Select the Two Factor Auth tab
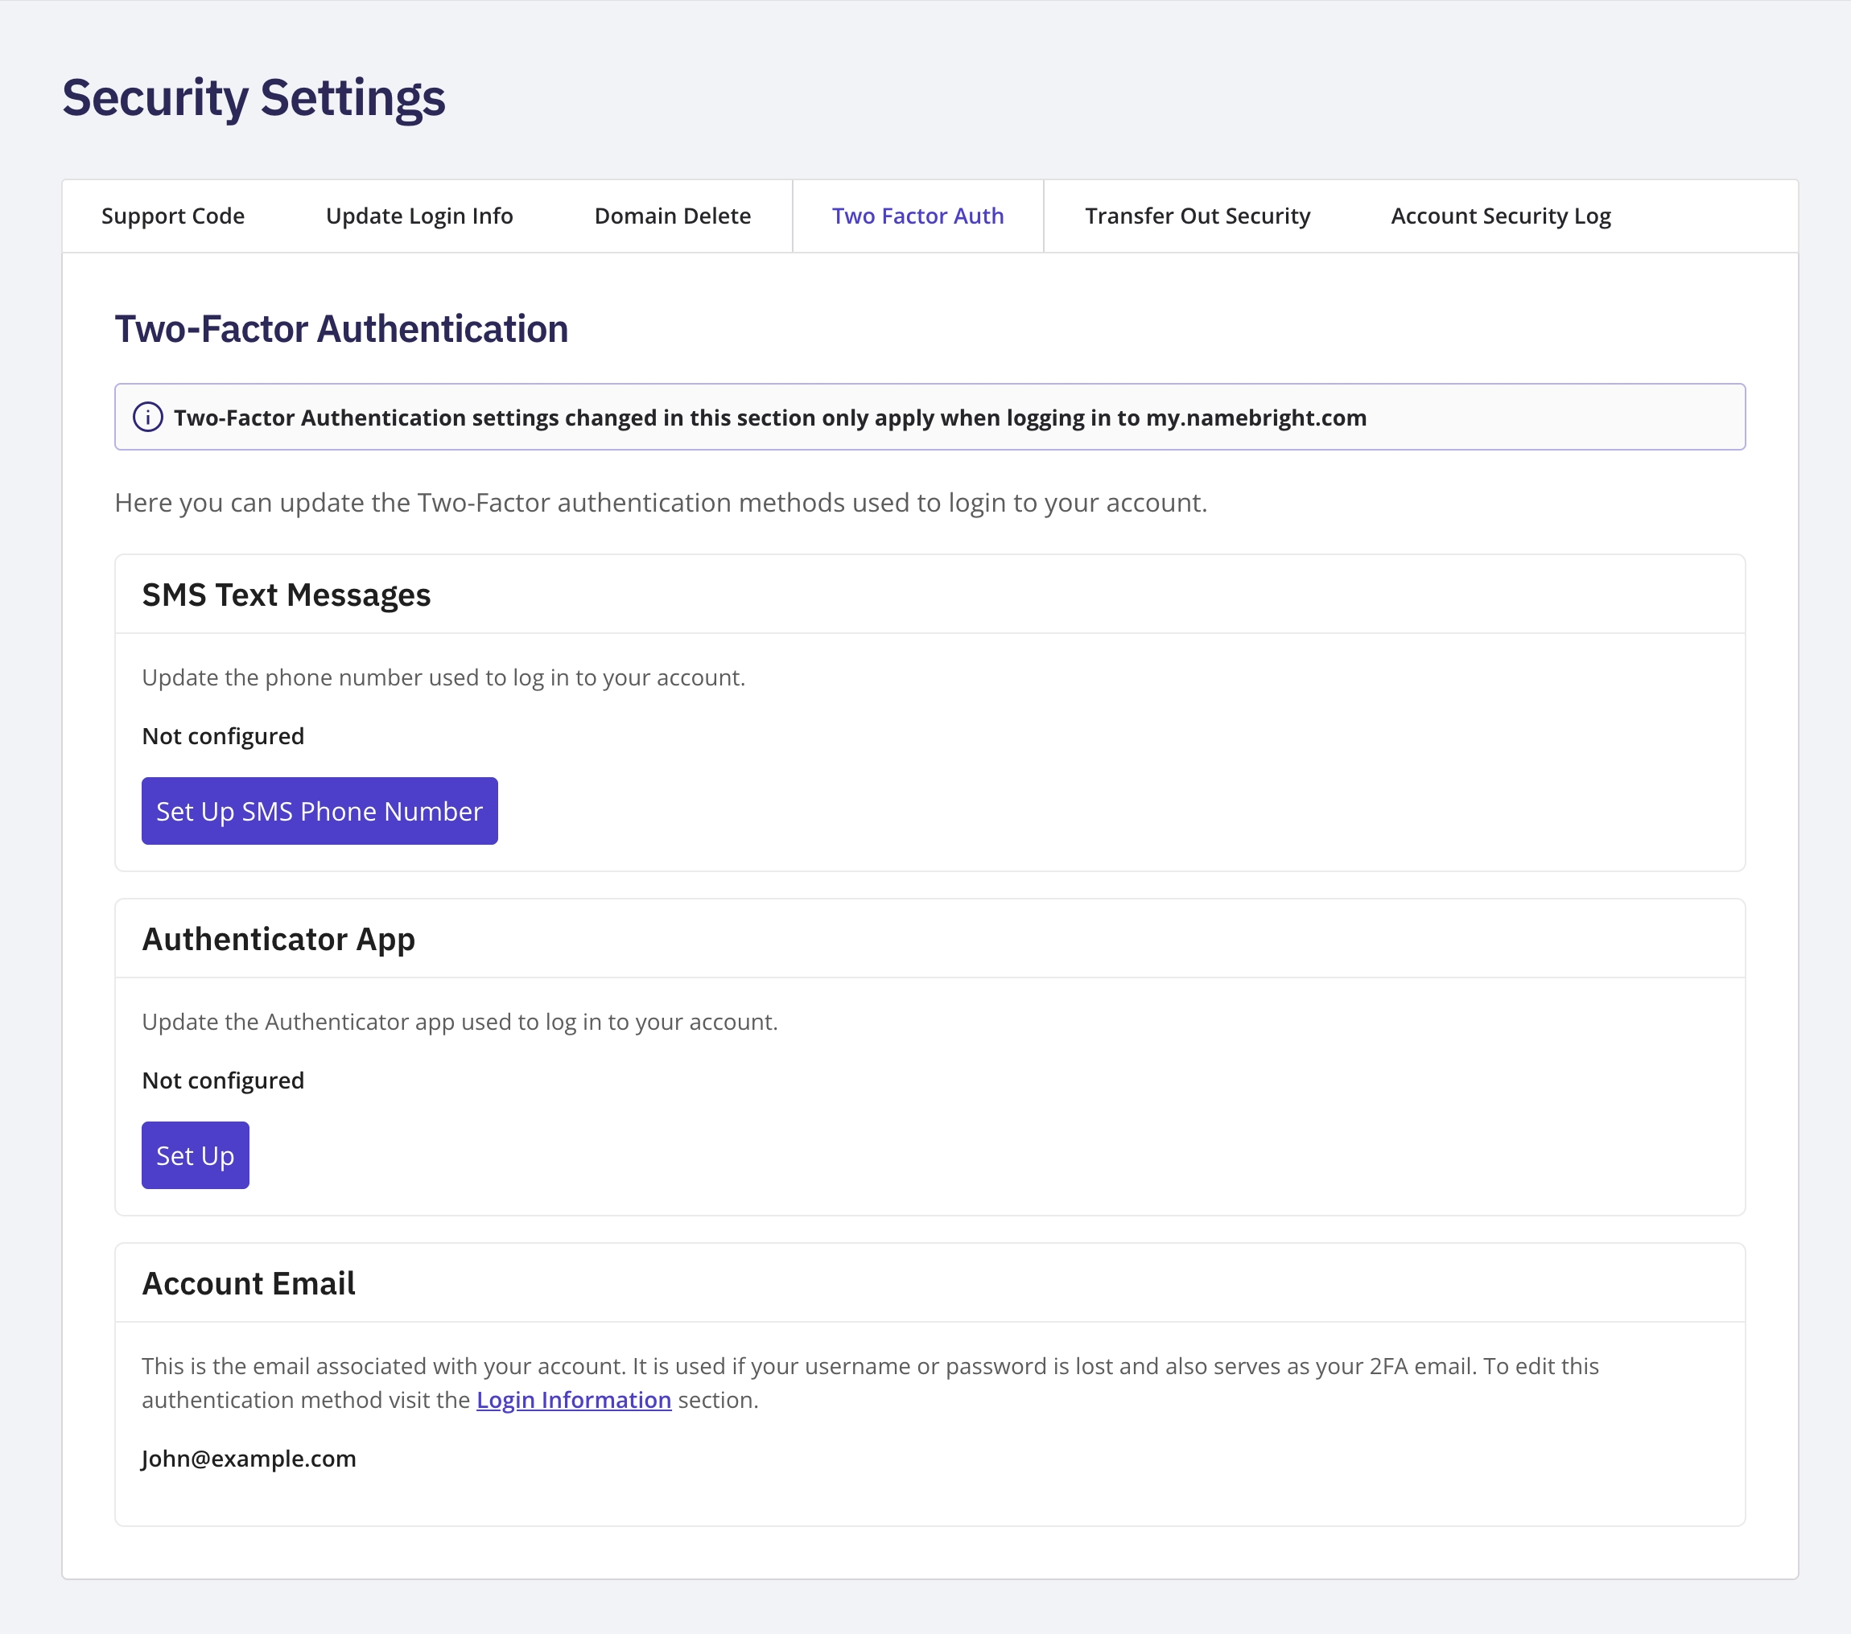Viewport: 1851px width, 1634px height. [x=918, y=216]
